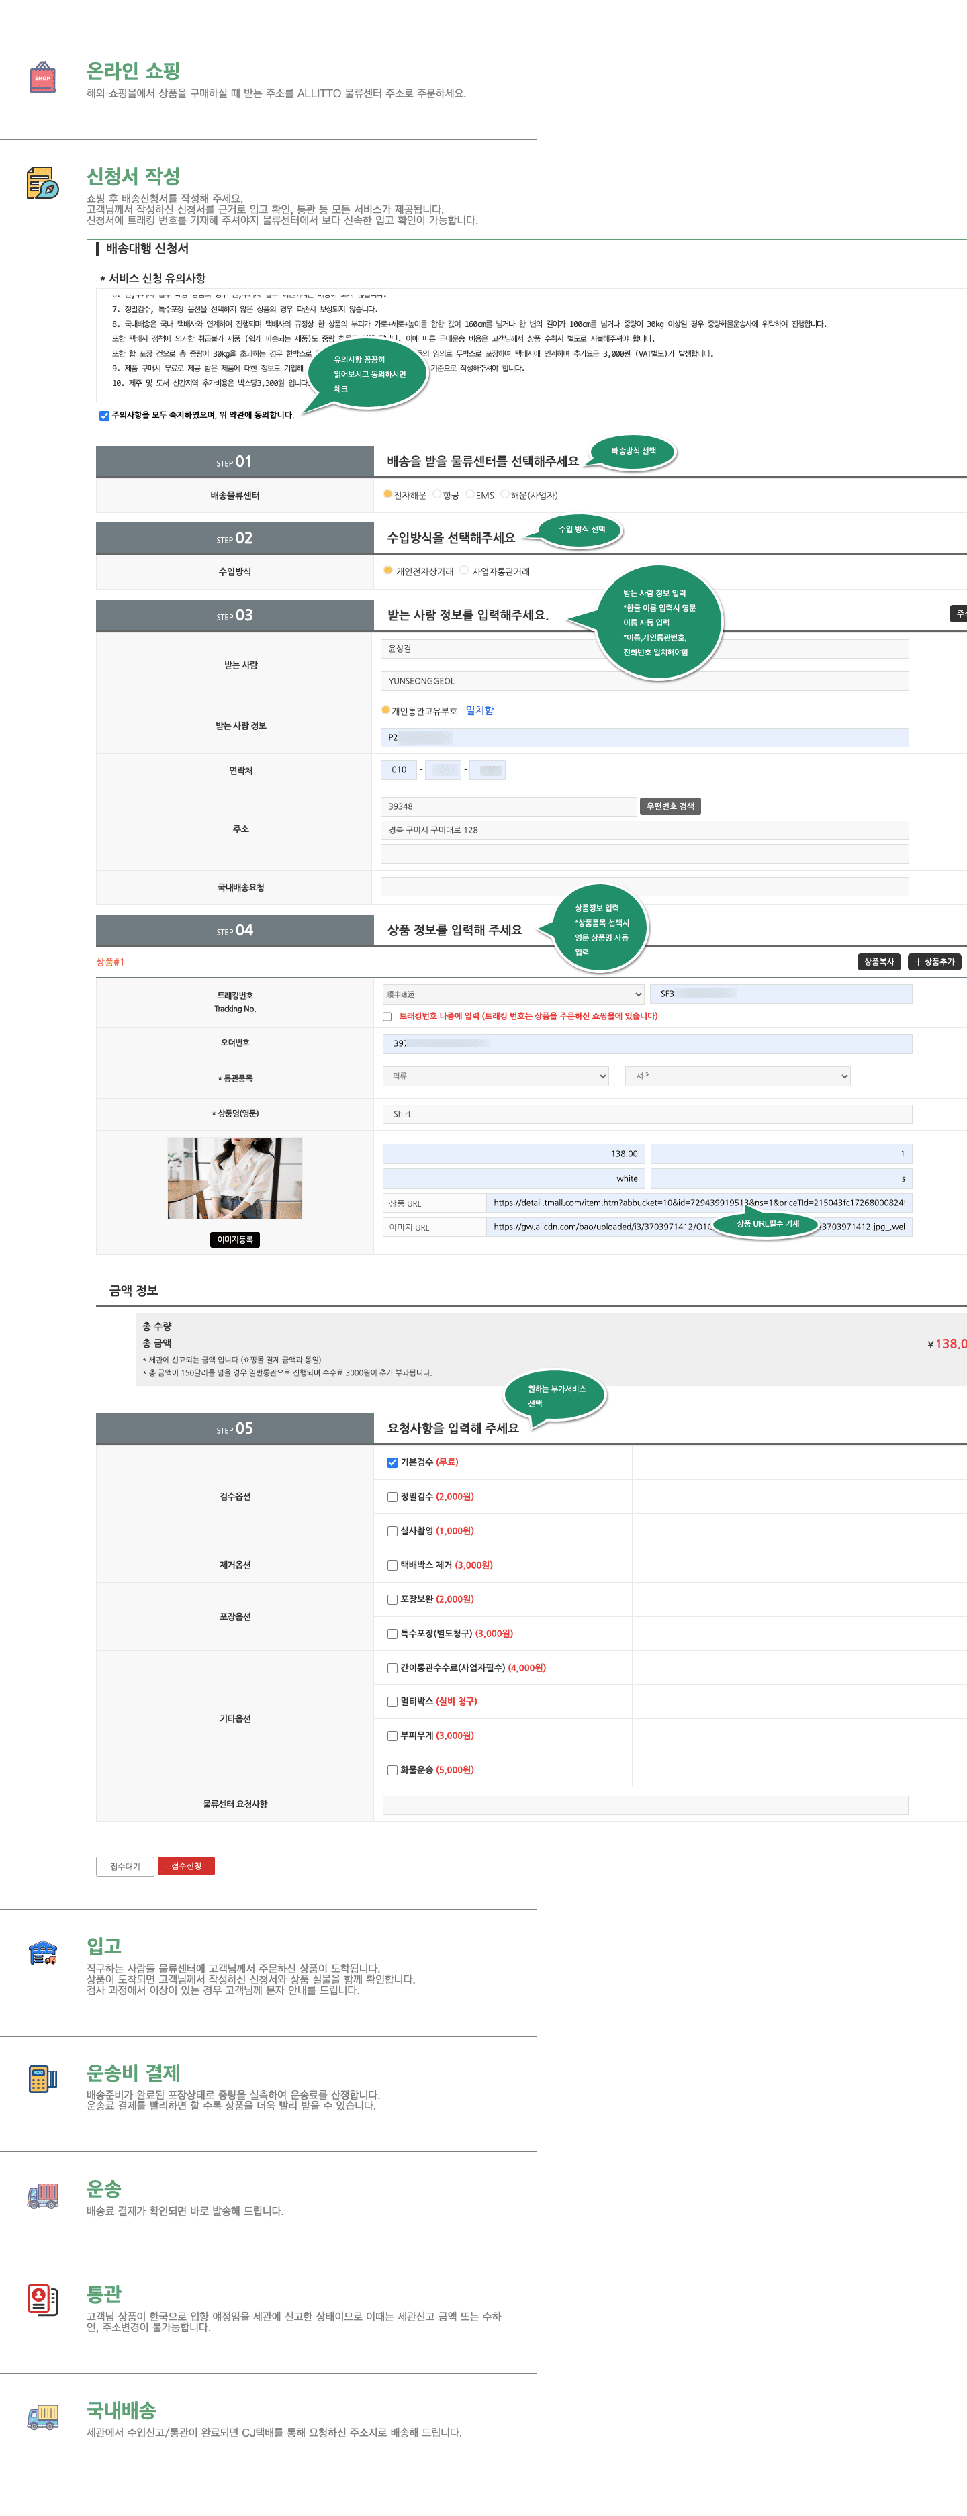
Task: Click the shipping fee payment terminal icon
Action: [42, 2078]
